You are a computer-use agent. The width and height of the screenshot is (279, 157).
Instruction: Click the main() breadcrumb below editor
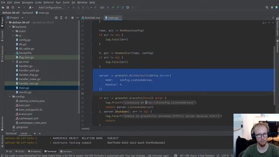click(85, 129)
